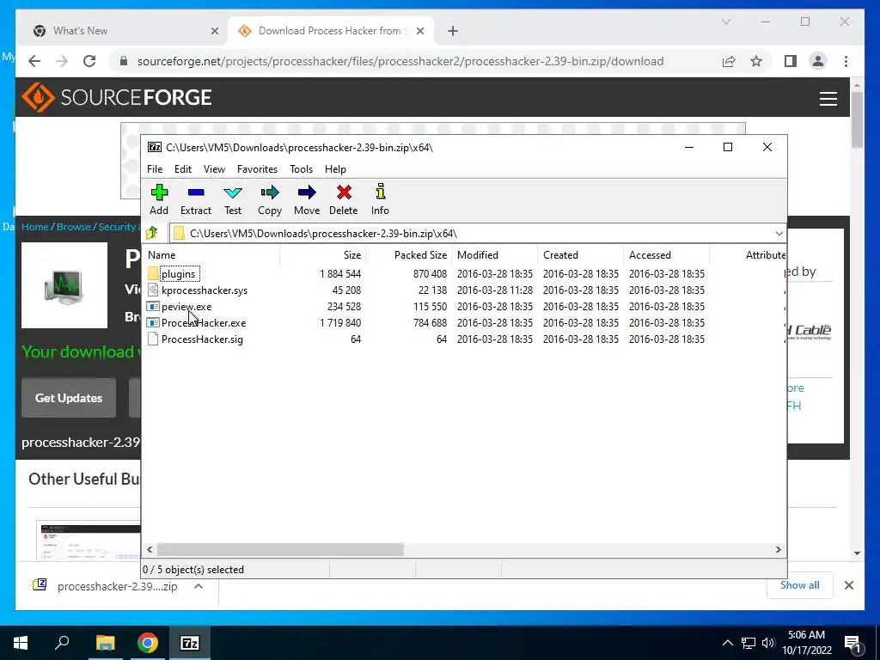
Task: Sort by the Created column header
Action: coord(580,254)
